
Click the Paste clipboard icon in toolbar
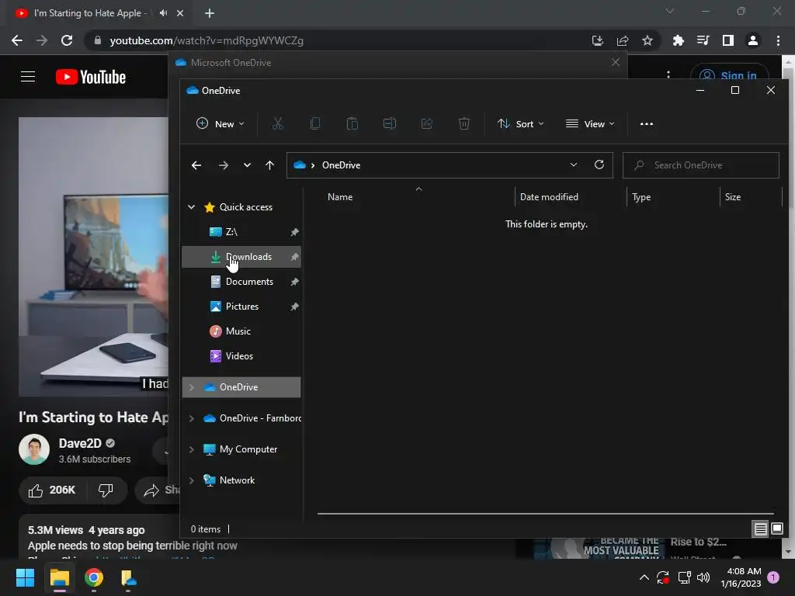pyautogui.click(x=352, y=123)
